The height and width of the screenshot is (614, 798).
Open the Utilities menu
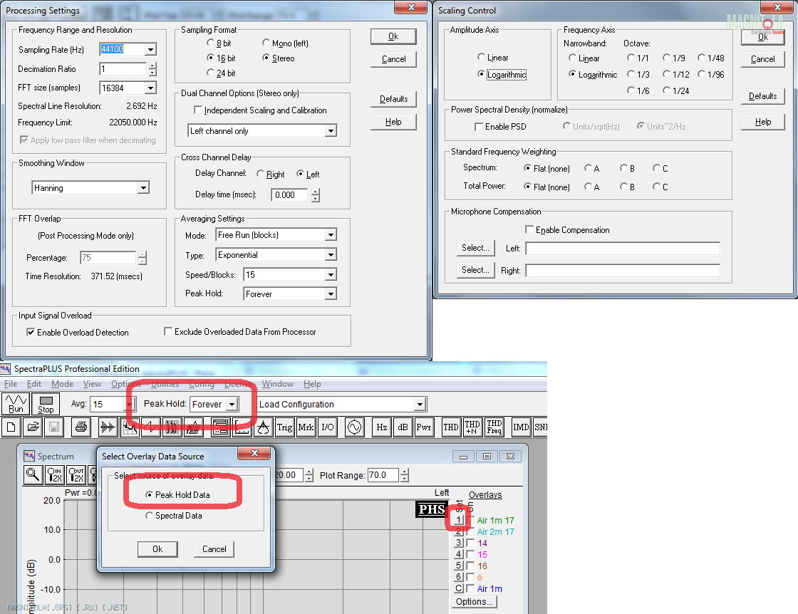point(165,384)
